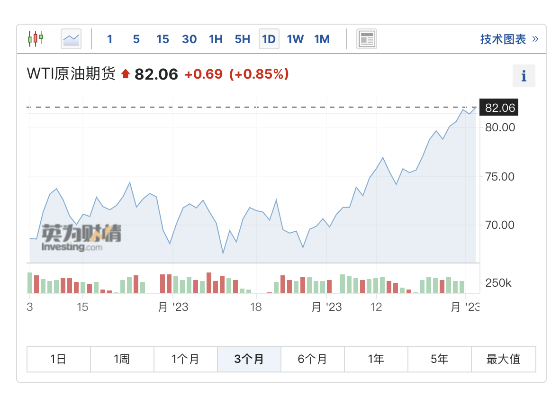Click the WTI原油期货 title

71,74
